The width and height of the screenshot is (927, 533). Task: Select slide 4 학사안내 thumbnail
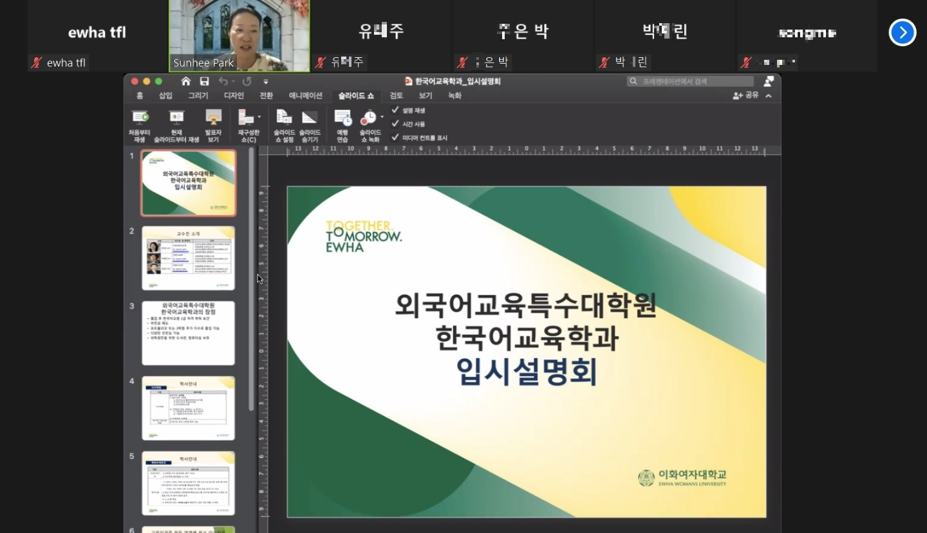[189, 408]
